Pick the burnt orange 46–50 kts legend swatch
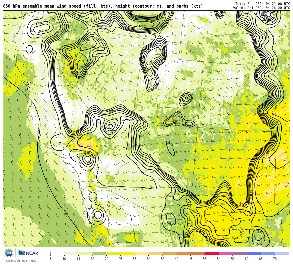This screenshot has height=264, width=293. (198, 253)
